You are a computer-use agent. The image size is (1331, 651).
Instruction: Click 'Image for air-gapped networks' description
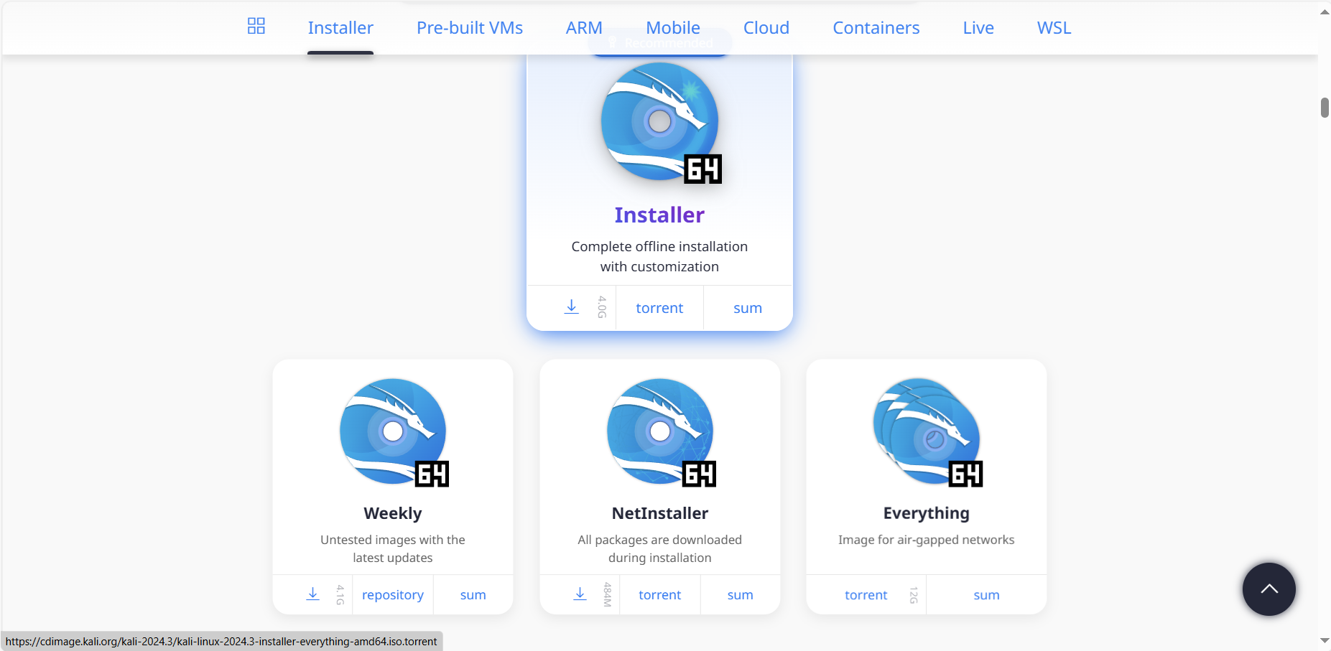pyautogui.click(x=926, y=540)
